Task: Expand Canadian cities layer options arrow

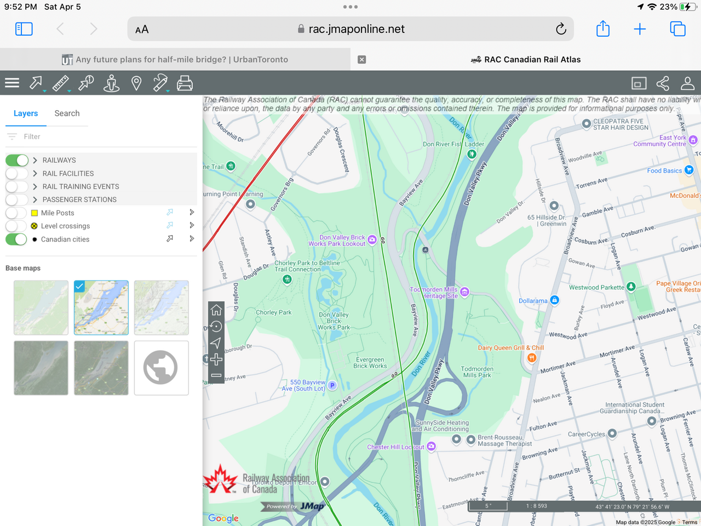Action: (x=192, y=239)
